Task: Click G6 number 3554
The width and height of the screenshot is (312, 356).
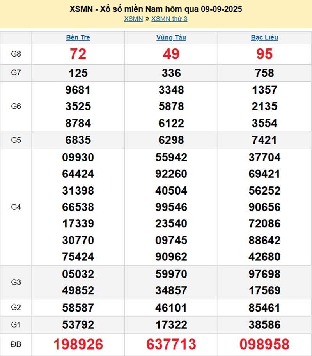Action: pyautogui.click(x=264, y=123)
